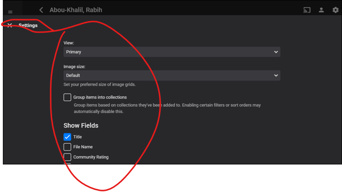Click the Settings panel heading
Image resolution: width=342 pixels, height=192 pixels.
(28, 26)
